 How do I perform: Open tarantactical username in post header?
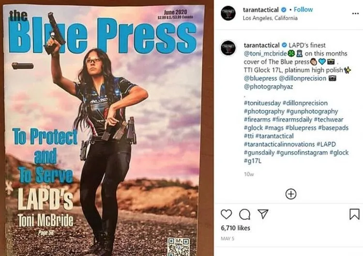pyautogui.click(x=261, y=10)
